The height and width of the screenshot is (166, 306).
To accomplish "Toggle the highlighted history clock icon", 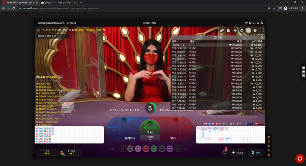I will point(248,30).
